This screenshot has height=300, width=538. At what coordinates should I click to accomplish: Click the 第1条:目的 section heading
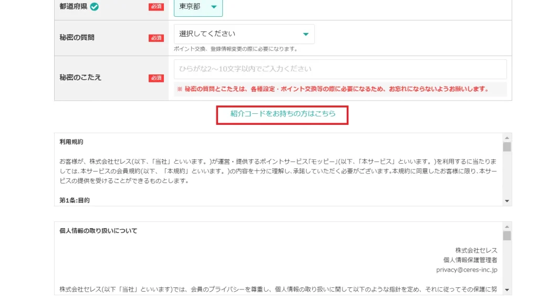coord(75,200)
